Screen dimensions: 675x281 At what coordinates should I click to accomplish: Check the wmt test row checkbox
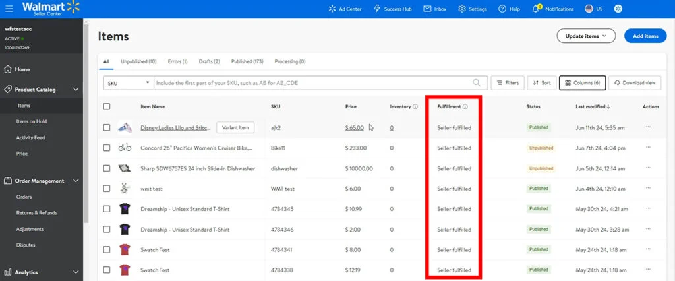pos(107,189)
